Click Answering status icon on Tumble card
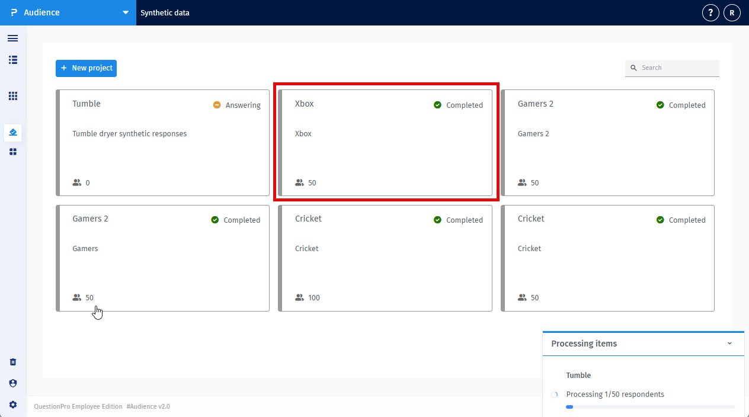The width and height of the screenshot is (749, 417). (x=217, y=105)
